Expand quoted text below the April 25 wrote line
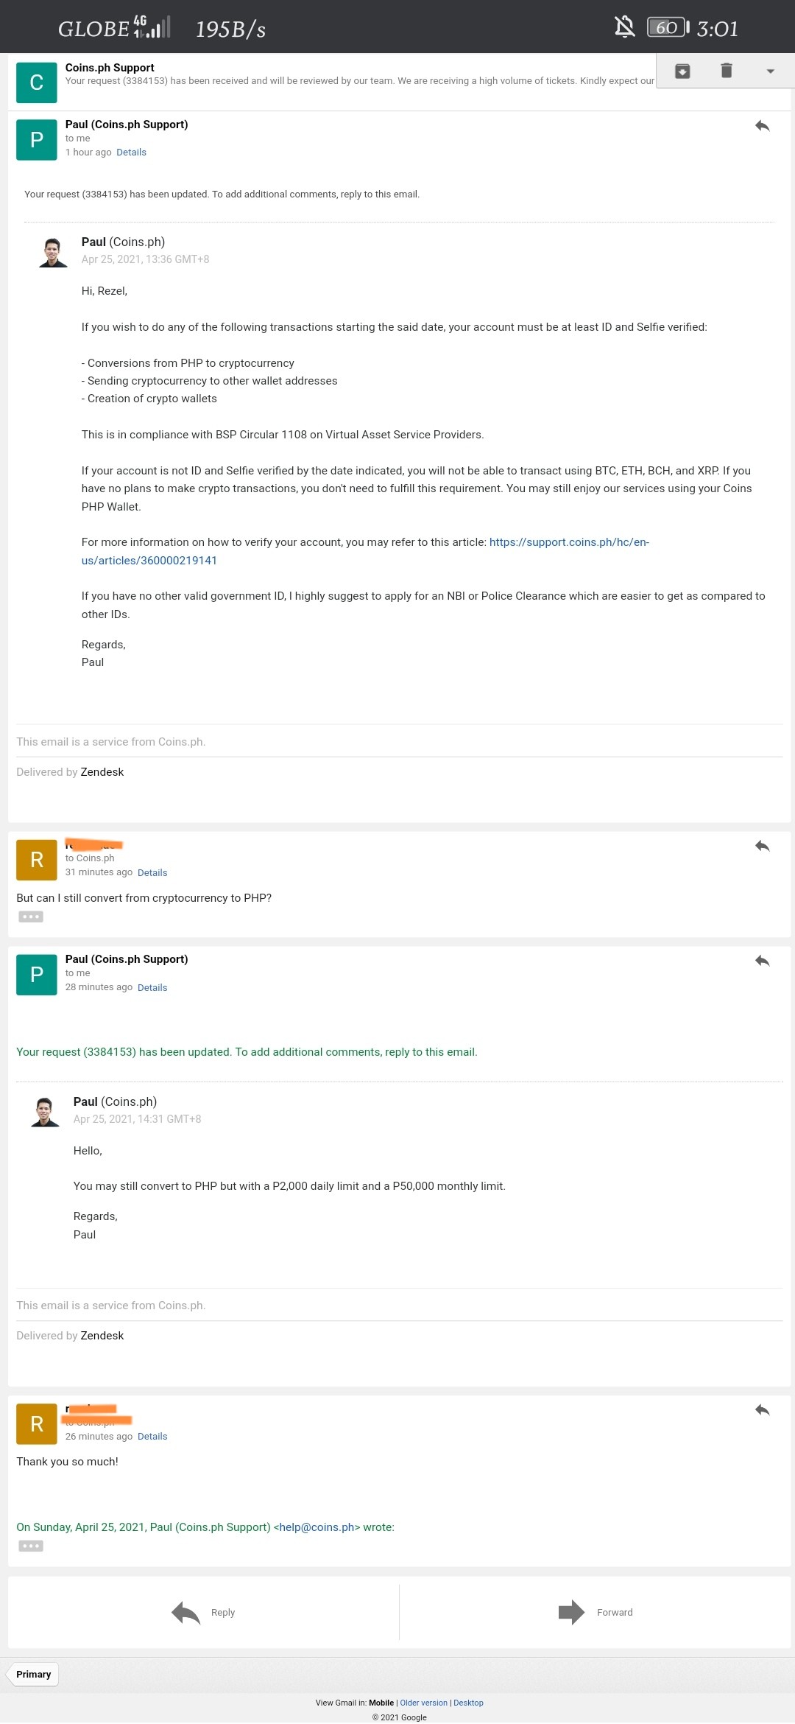This screenshot has height=1724, width=795. (31, 1546)
